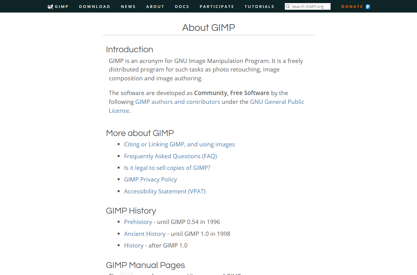This screenshot has height=275, width=417.
Task: Click the About GIMP page title
Action: (x=209, y=28)
